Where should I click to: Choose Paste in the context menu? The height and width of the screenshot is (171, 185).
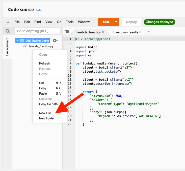coord(50,94)
